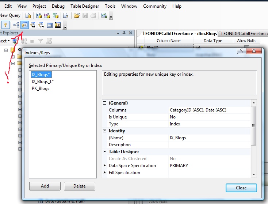Click the Is Unique value No

pos(210,117)
